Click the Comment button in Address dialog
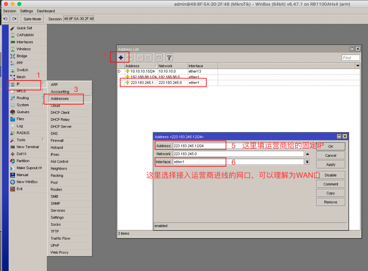 [331, 184]
